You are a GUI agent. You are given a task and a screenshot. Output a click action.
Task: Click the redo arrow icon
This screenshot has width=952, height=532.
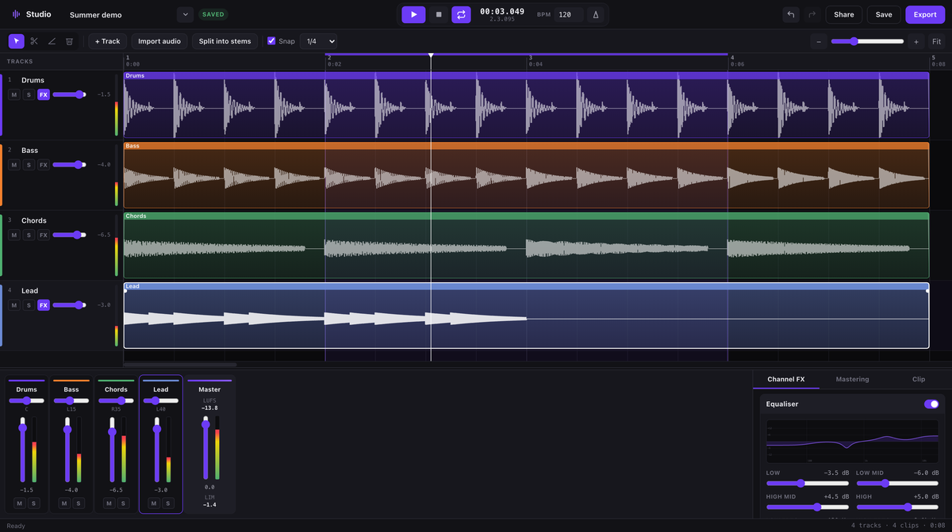click(812, 14)
